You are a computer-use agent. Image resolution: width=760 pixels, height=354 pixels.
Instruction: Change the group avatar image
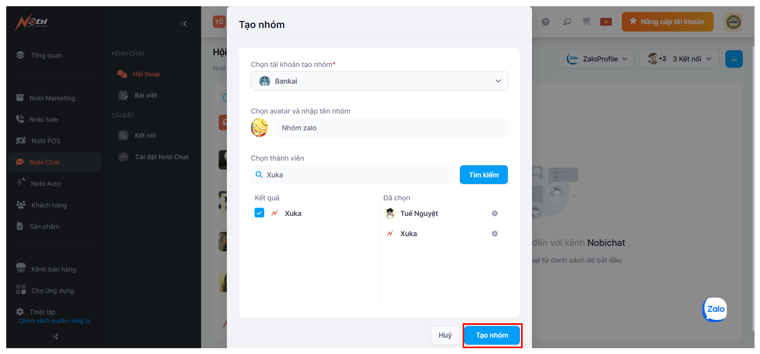[x=260, y=128]
